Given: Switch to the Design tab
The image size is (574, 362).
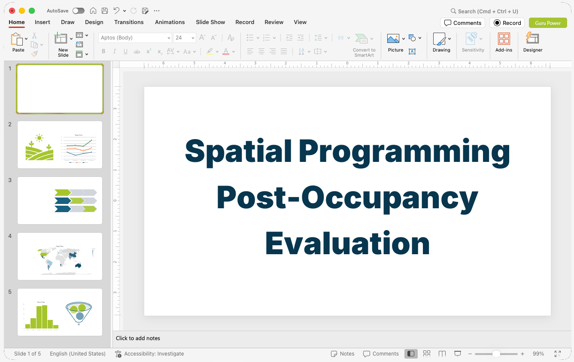Looking at the screenshot, I should (94, 22).
